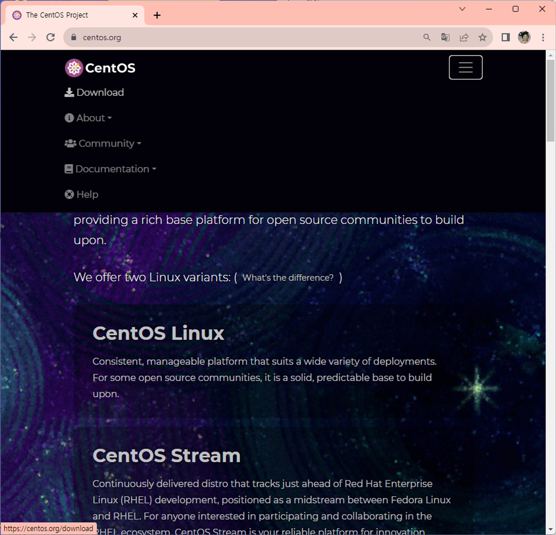556x535 pixels.
Task: Reload the centos.org page
Action: pyautogui.click(x=51, y=37)
